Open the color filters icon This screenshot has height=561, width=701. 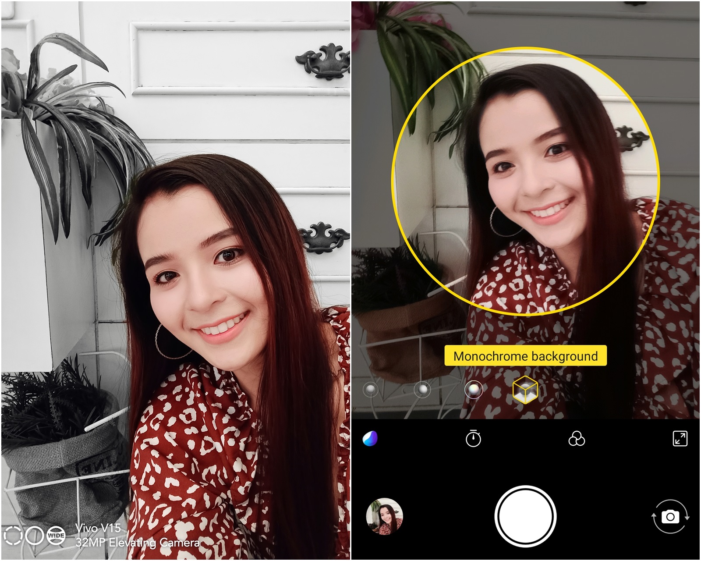577,438
